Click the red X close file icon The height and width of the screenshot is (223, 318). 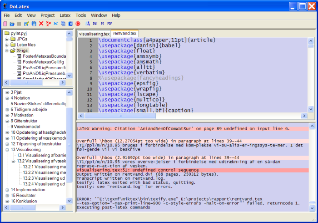pyautogui.click(x=41, y=23)
